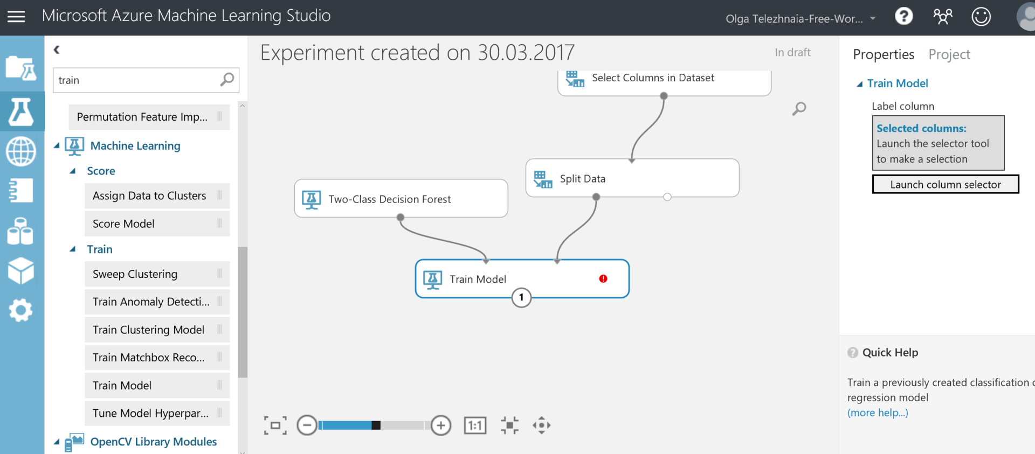Image resolution: width=1035 pixels, height=454 pixels.
Task: Select Permutation Feature Importance module
Action: point(149,117)
